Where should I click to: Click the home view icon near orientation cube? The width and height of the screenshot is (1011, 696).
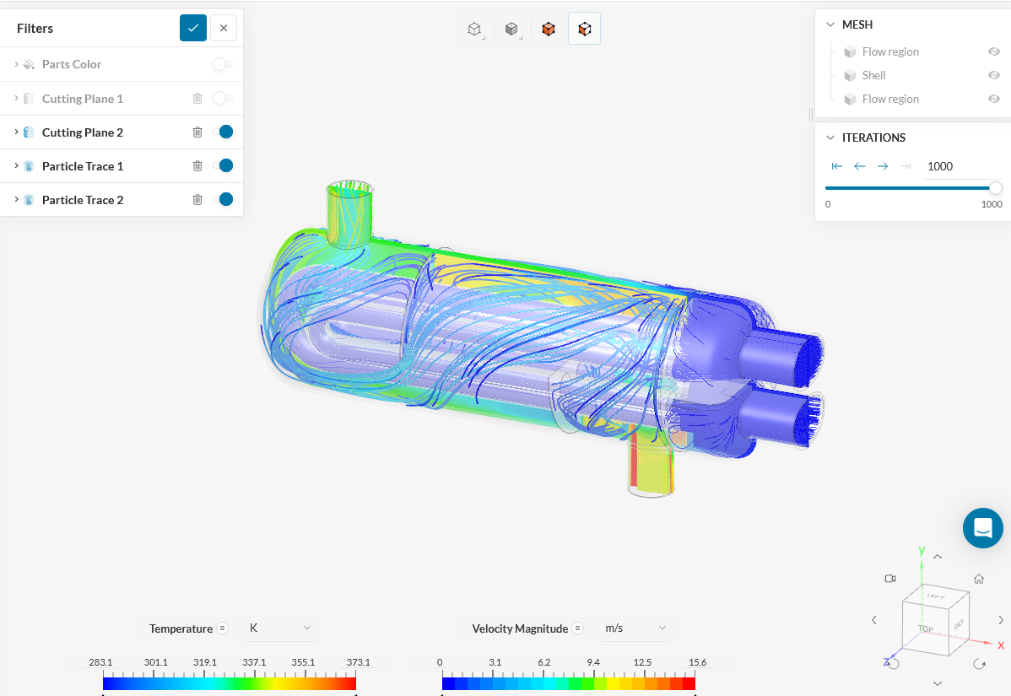[979, 579]
